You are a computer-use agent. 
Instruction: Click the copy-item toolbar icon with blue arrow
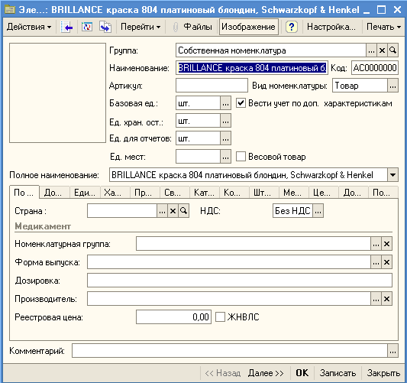tap(105, 27)
